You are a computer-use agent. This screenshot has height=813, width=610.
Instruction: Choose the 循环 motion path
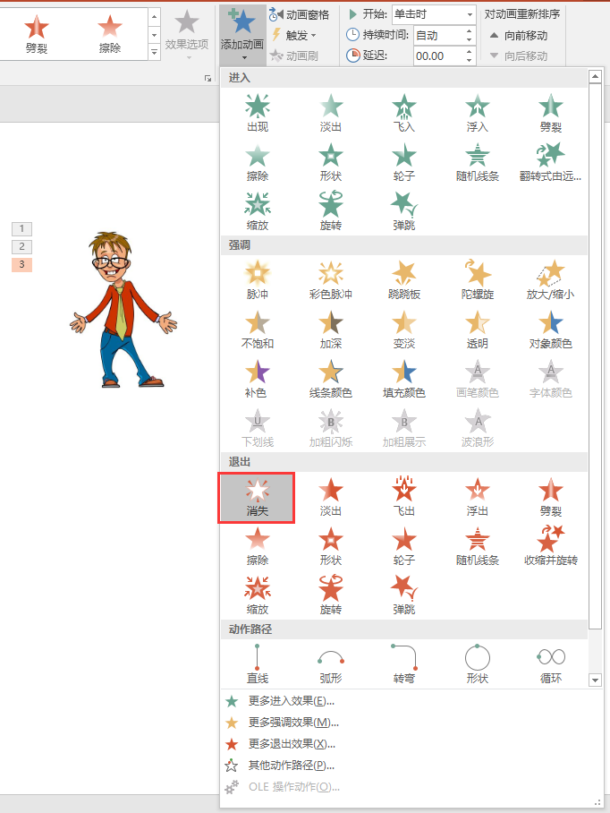(x=550, y=664)
